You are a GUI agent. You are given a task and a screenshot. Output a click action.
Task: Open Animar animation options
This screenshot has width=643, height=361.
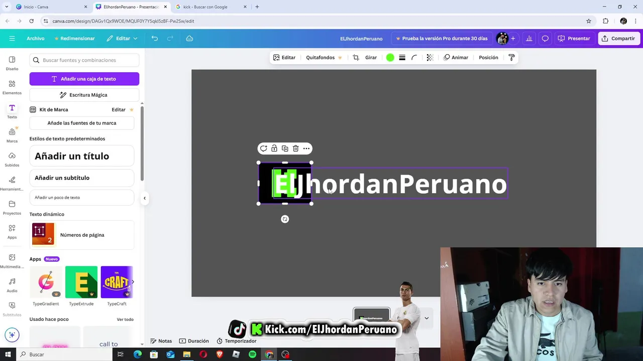click(x=456, y=58)
